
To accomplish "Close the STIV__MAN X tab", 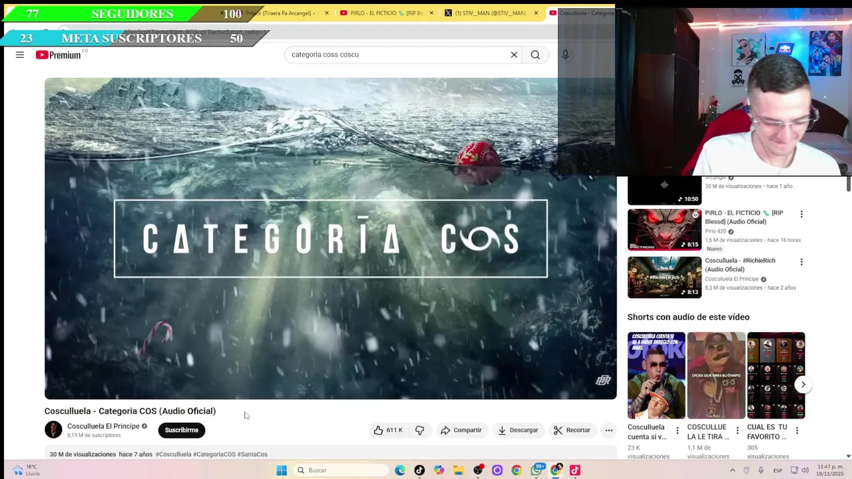I will (536, 13).
